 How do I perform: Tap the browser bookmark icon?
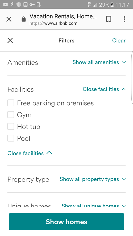point(109,19)
